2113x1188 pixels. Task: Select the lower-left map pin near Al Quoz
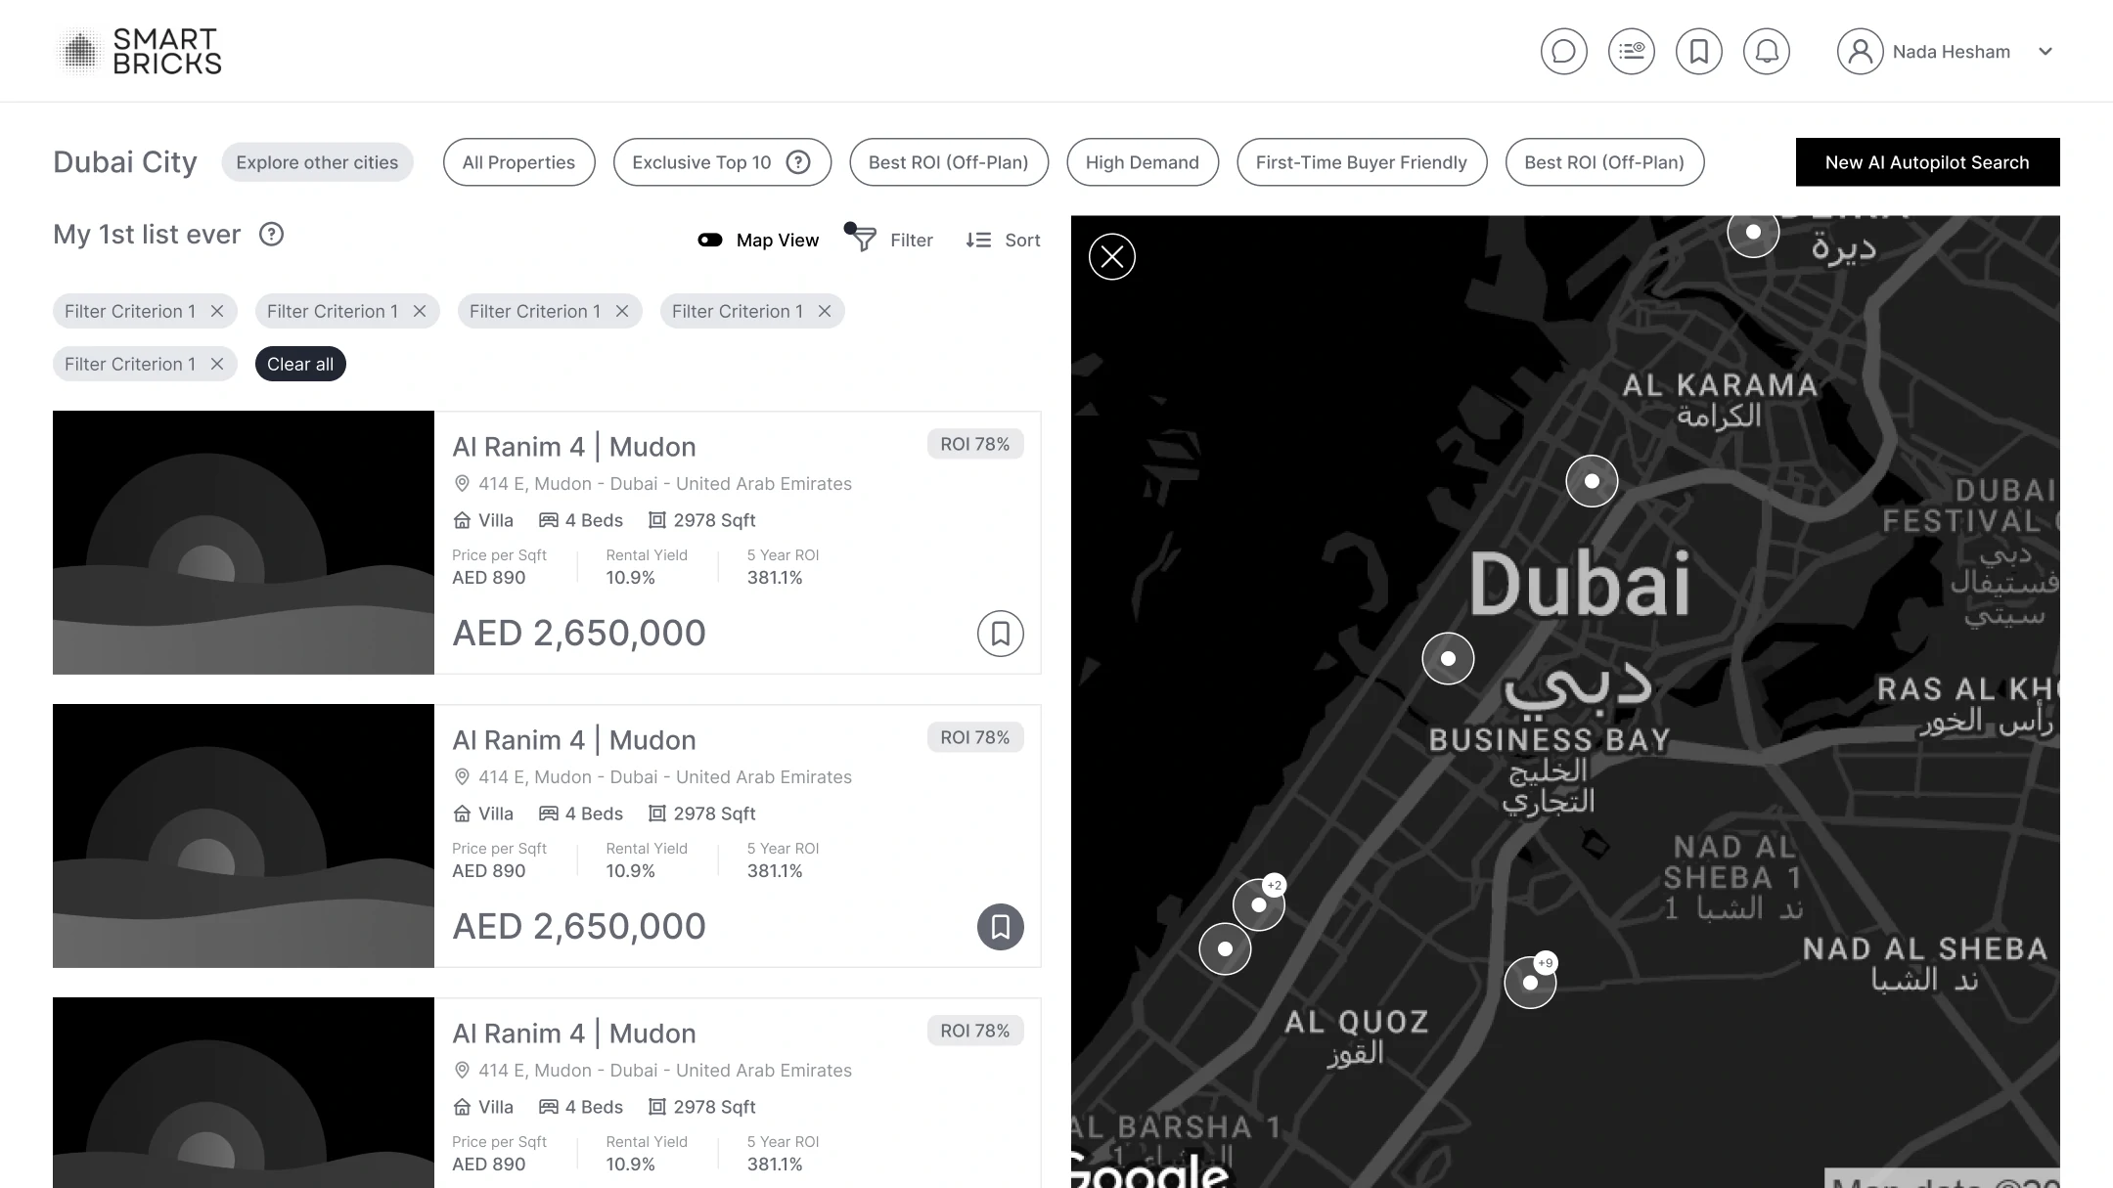(1225, 948)
